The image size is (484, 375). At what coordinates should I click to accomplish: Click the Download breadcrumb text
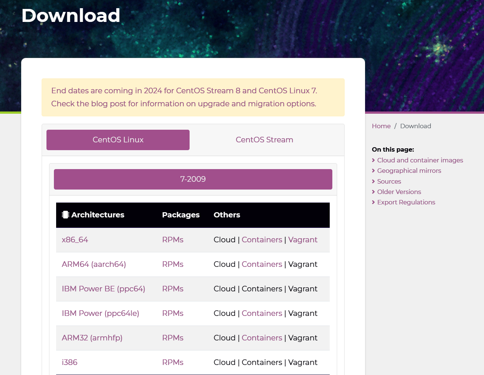click(x=416, y=126)
